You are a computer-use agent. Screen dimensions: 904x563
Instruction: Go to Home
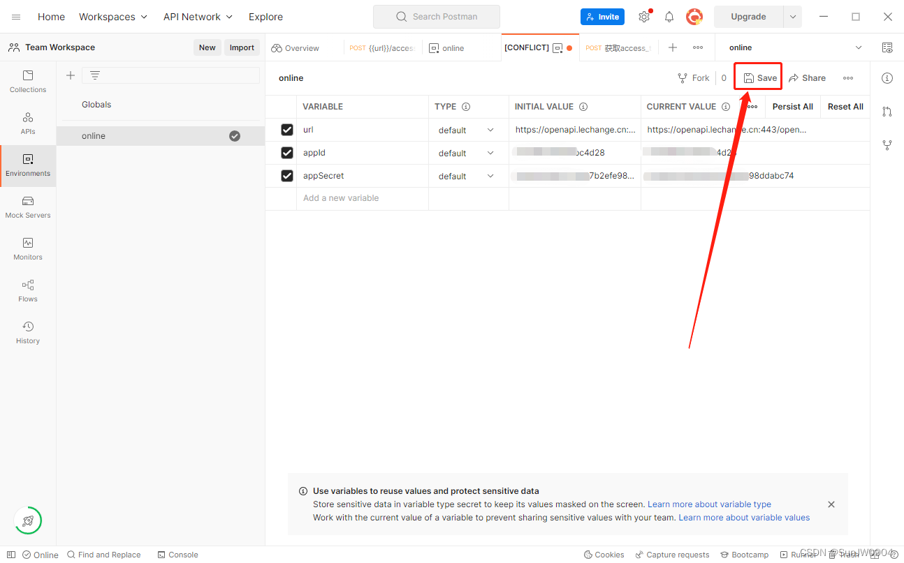point(51,17)
